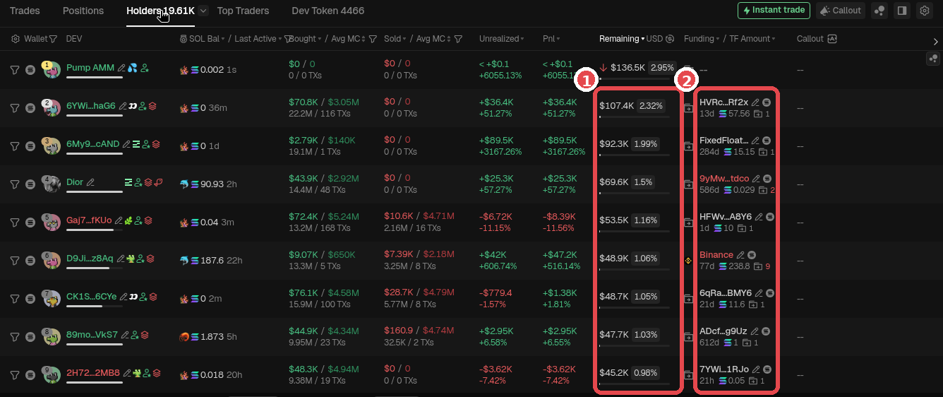Viewport: 943px width, 397px height.
Task: Open the Wallet column filter funnel
Action: click(53, 39)
